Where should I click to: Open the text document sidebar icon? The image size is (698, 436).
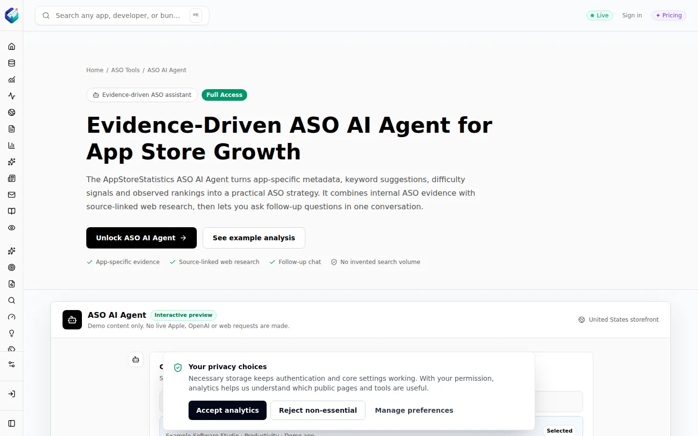[12, 129]
